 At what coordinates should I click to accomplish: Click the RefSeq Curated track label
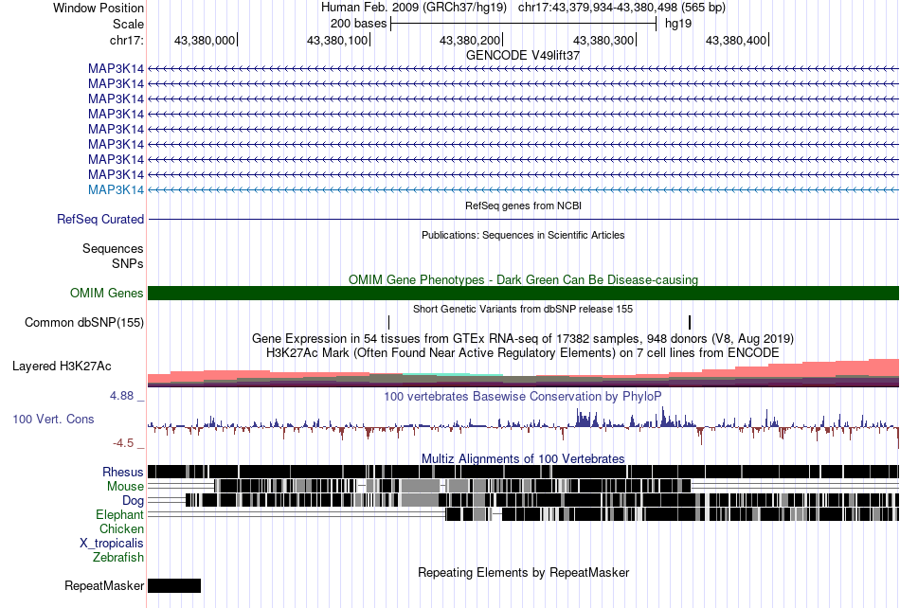click(100, 219)
